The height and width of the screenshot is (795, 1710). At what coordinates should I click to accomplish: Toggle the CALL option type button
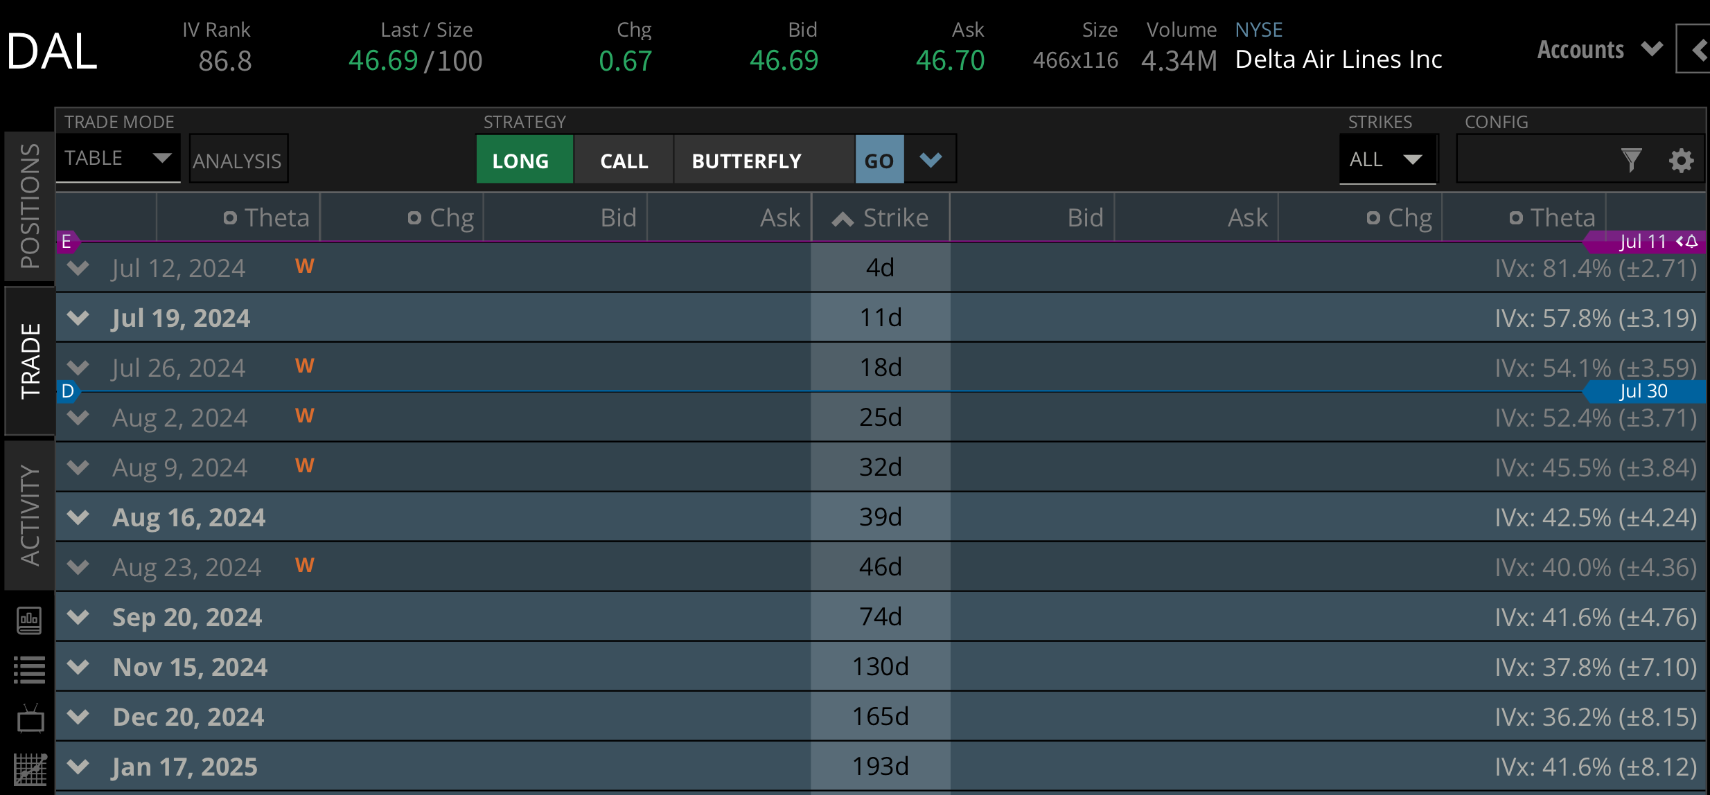[x=624, y=160]
